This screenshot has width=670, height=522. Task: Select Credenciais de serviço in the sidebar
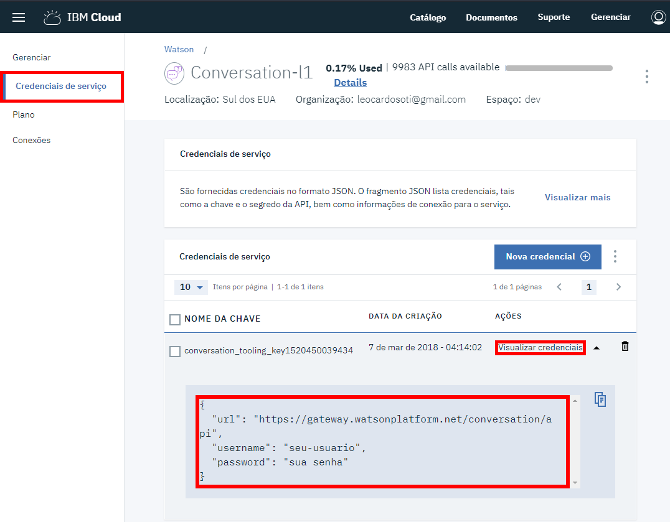61,86
